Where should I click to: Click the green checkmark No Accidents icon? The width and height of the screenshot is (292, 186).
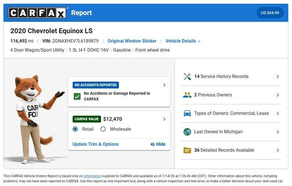(77, 96)
